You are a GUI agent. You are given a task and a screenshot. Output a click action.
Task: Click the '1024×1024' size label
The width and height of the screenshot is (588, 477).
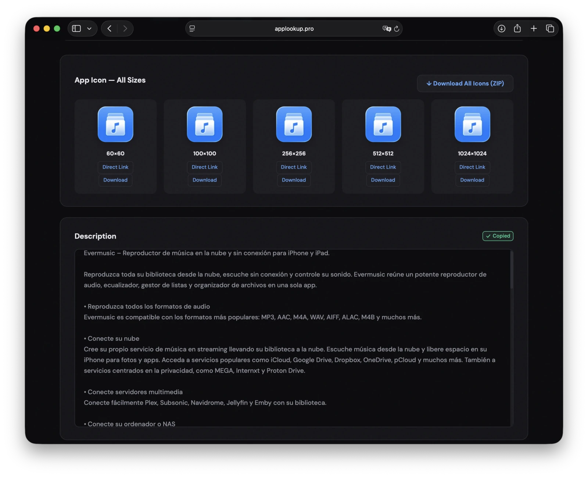(x=472, y=154)
